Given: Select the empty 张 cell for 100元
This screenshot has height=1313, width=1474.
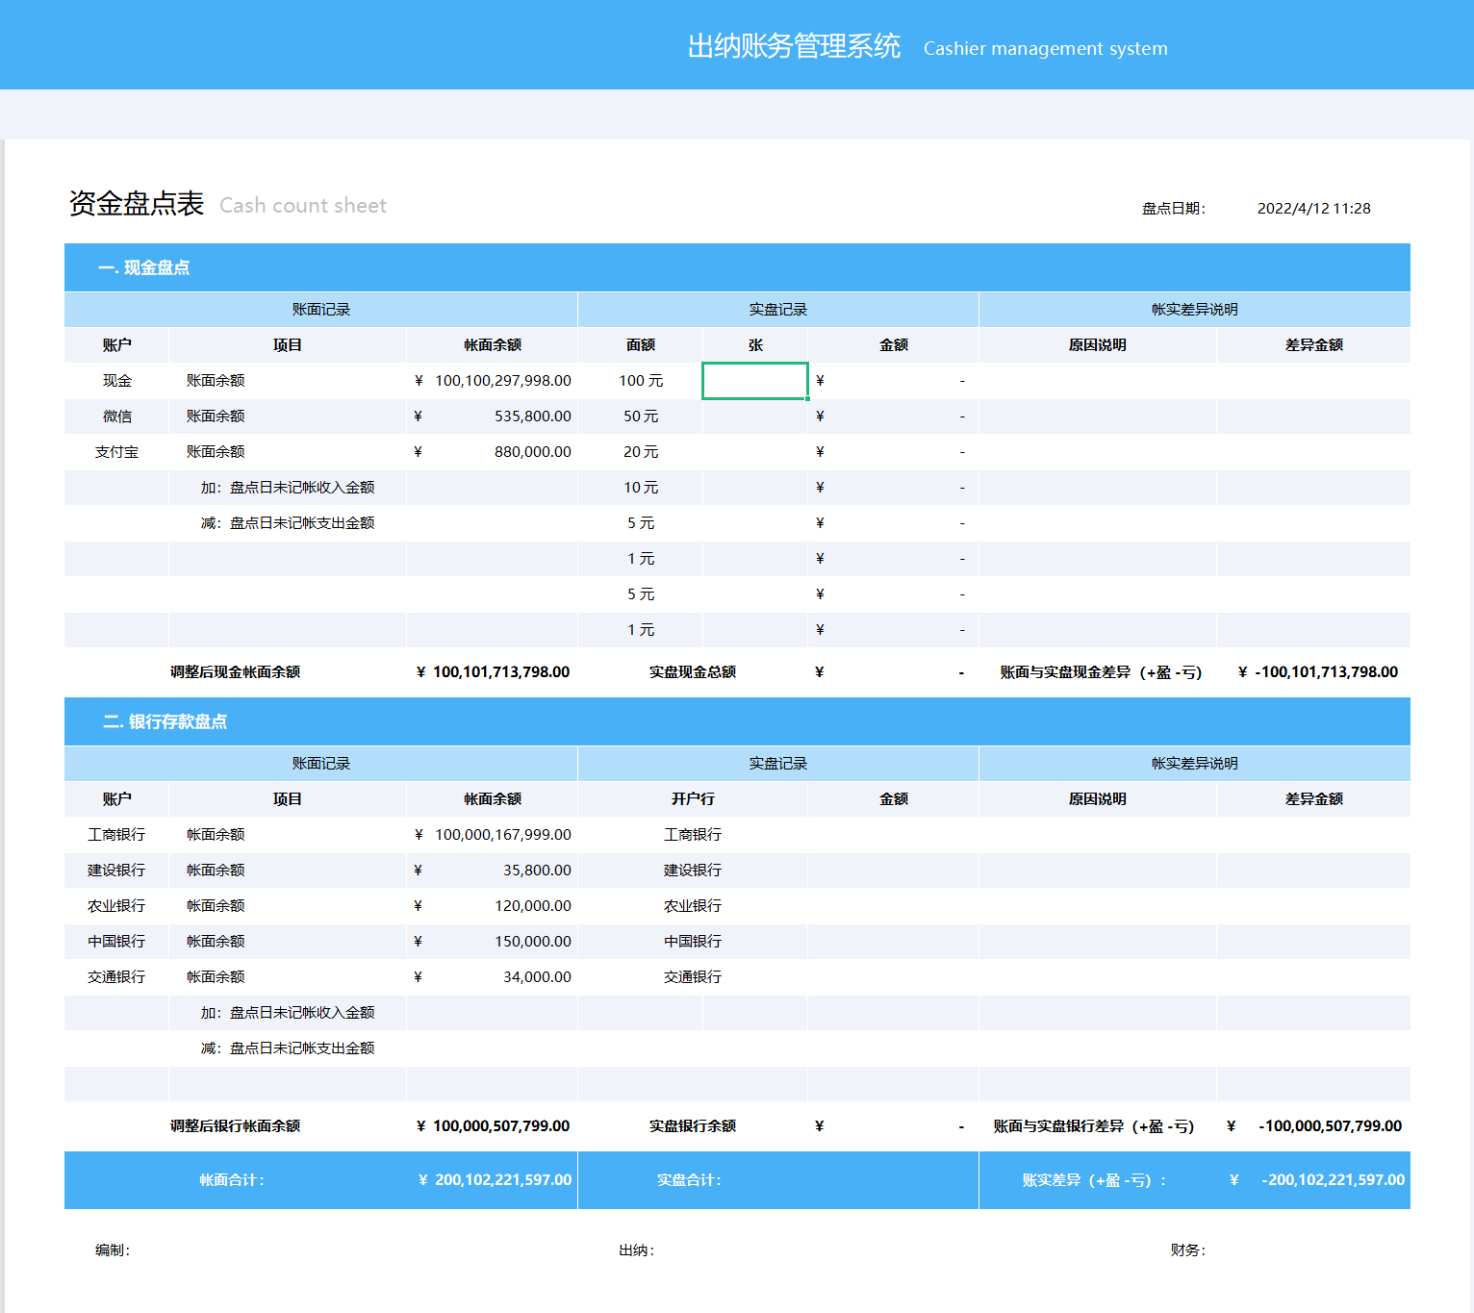Looking at the screenshot, I should pyautogui.click(x=754, y=380).
